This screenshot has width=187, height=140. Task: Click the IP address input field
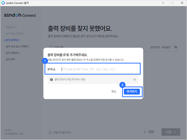tap(100, 69)
